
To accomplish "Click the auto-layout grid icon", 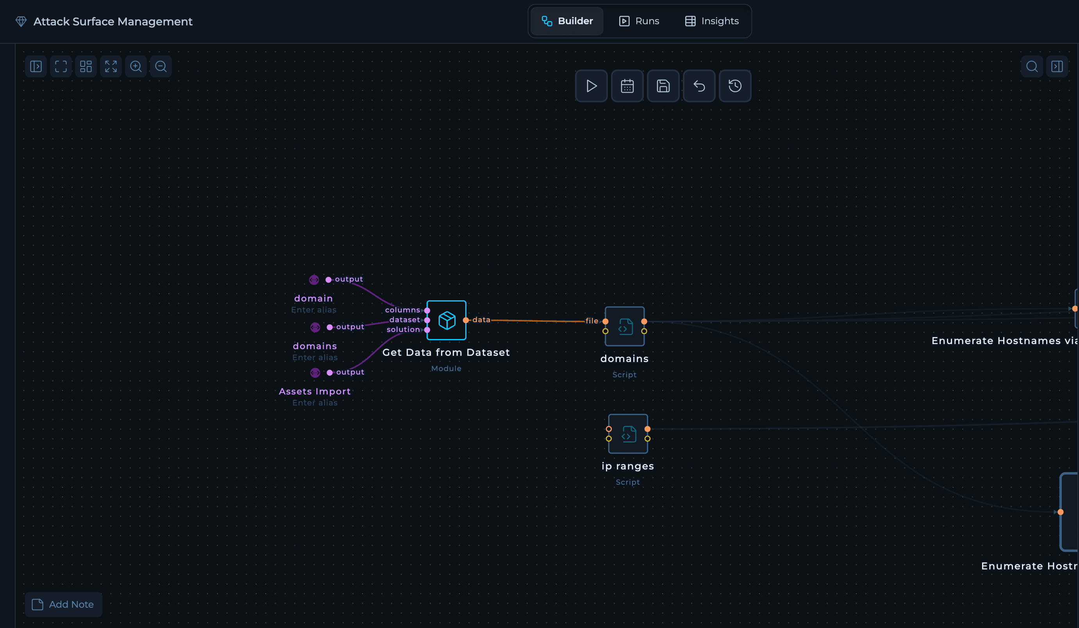I will (x=86, y=66).
